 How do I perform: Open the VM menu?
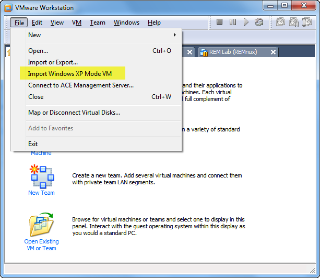[77, 23]
